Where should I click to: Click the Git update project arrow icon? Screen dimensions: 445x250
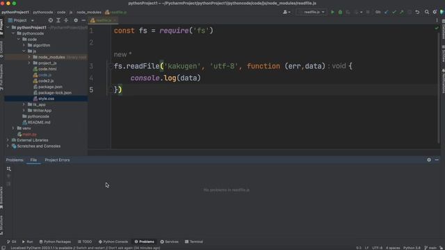click(387, 12)
